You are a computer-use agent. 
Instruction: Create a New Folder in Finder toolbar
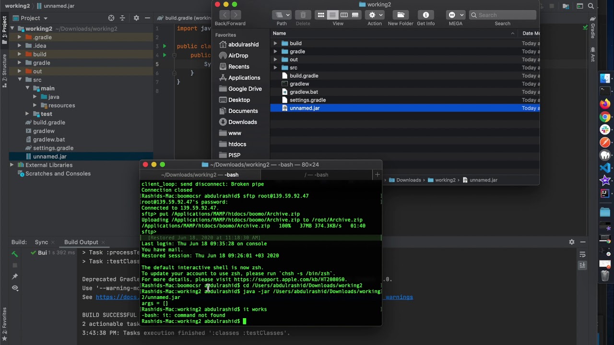tap(401, 15)
